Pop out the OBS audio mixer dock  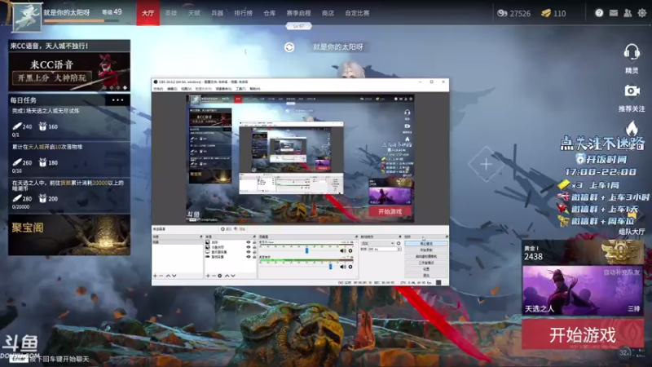click(x=356, y=237)
